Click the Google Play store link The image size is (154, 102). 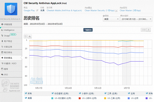tap(29, 10)
